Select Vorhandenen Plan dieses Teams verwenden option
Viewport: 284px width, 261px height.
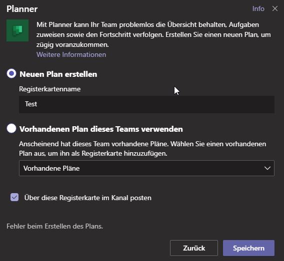point(11,128)
